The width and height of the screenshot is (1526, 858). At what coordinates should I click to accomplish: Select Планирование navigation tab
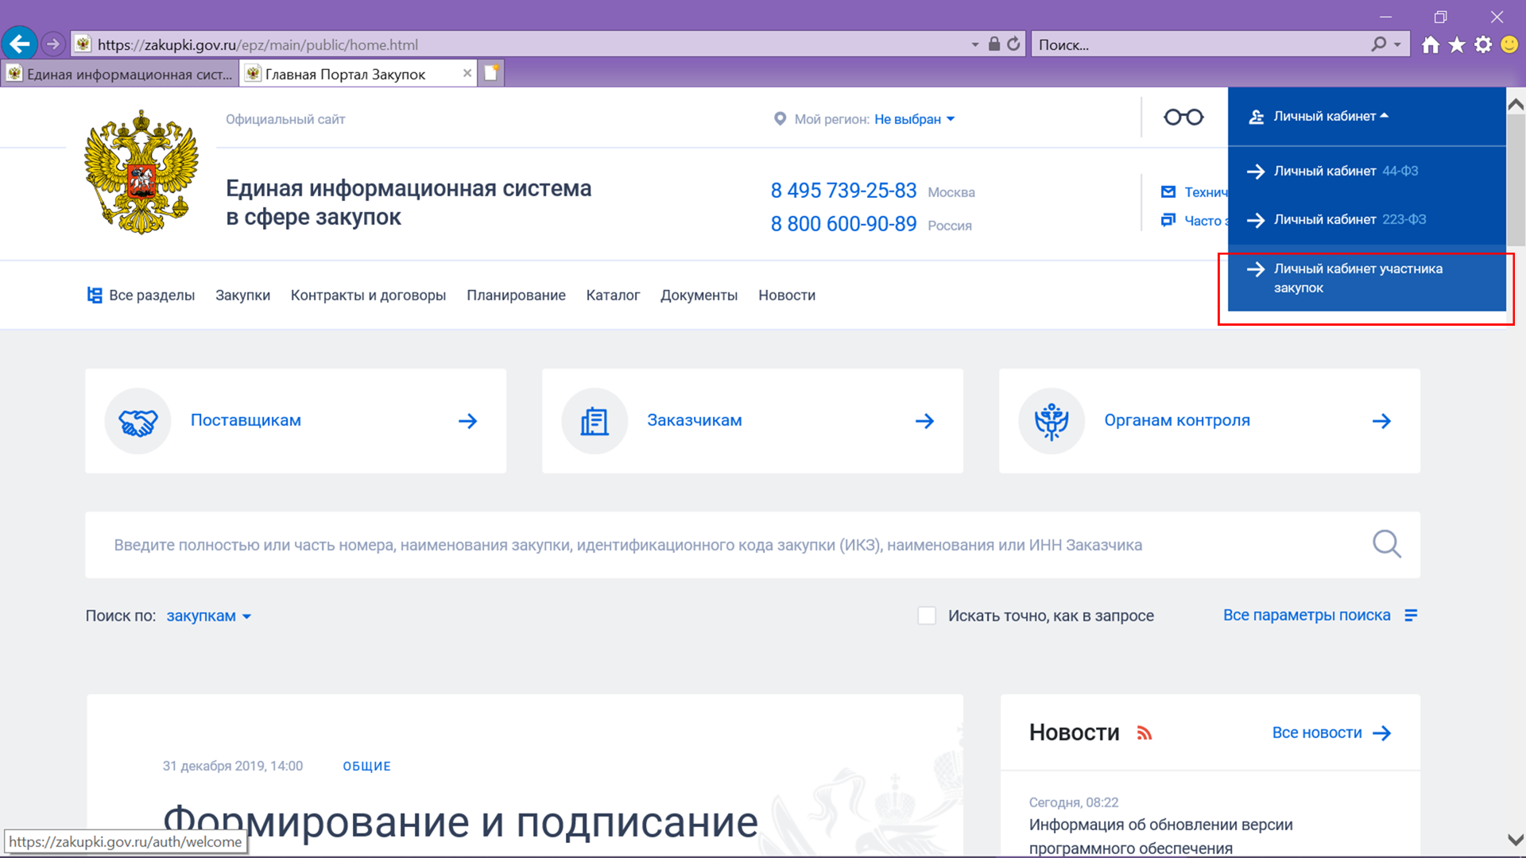click(x=513, y=295)
